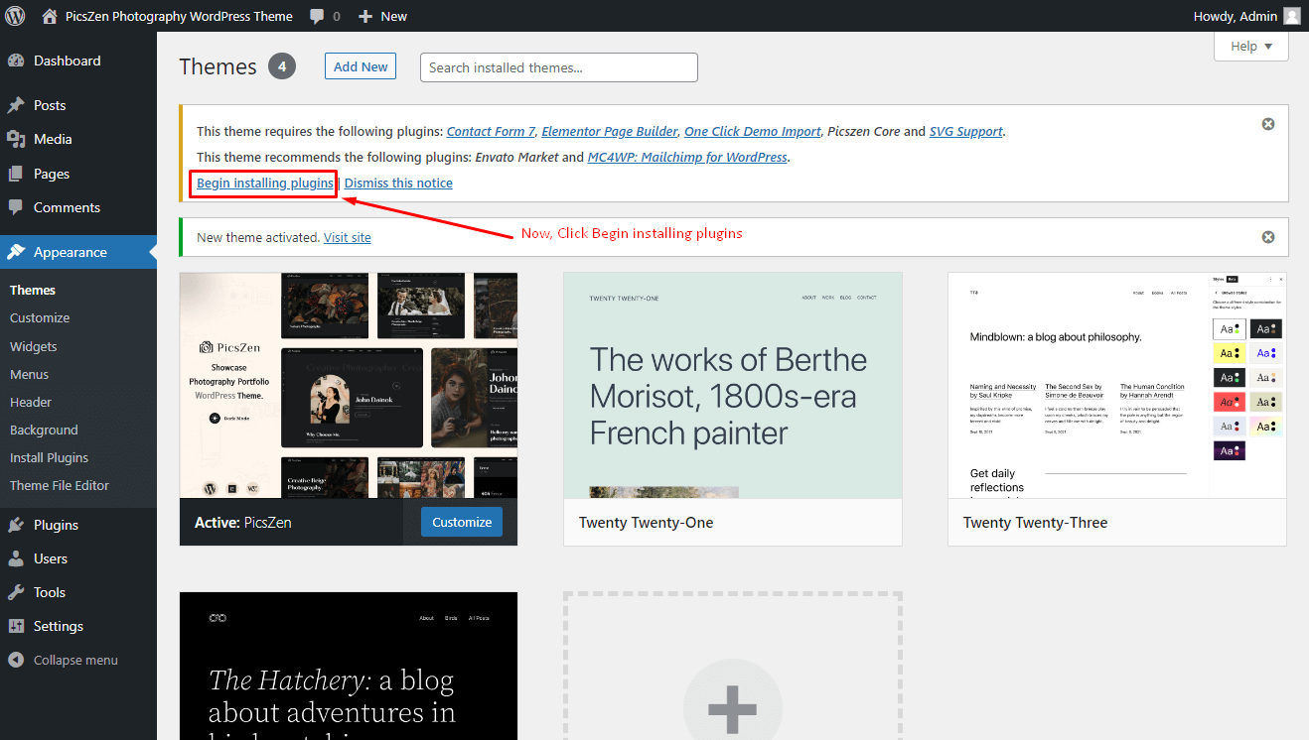Expand the Help dropdown tab
Image resolution: width=1309 pixels, height=740 pixels.
coord(1251,47)
